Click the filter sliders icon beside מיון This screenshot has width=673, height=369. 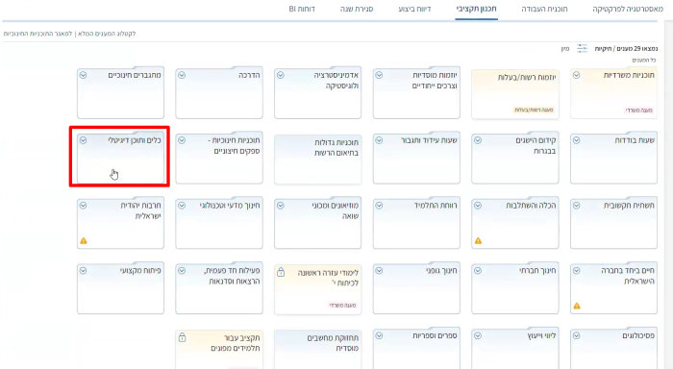tap(582, 48)
